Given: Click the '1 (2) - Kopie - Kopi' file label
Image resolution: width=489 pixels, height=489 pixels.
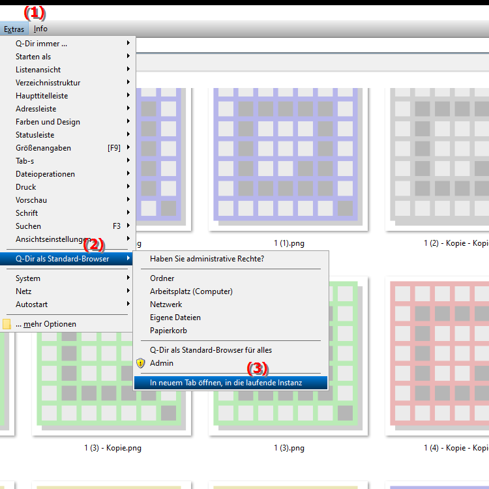Looking at the screenshot, I should pyautogui.click(x=456, y=243).
